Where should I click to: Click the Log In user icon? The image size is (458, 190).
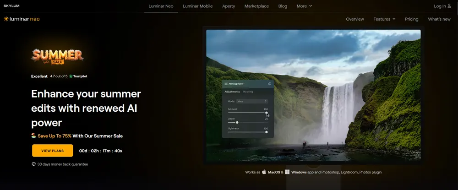point(449,6)
